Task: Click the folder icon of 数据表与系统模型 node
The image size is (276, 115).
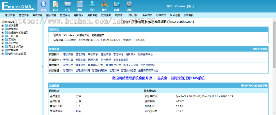Action: pyautogui.click(x=6, y=33)
